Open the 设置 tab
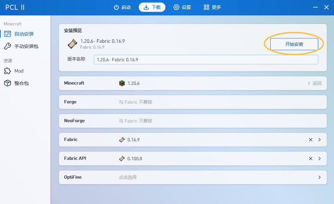This screenshot has width=334, height=204. (x=182, y=8)
